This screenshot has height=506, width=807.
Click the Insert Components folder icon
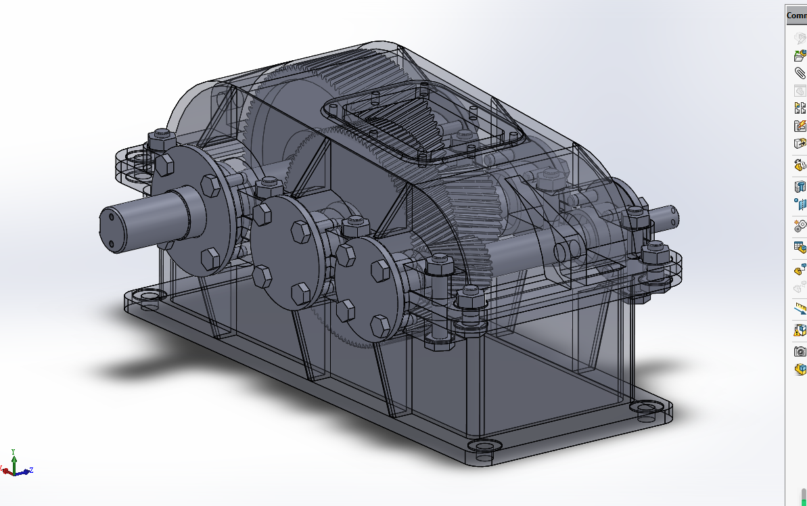[800, 55]
